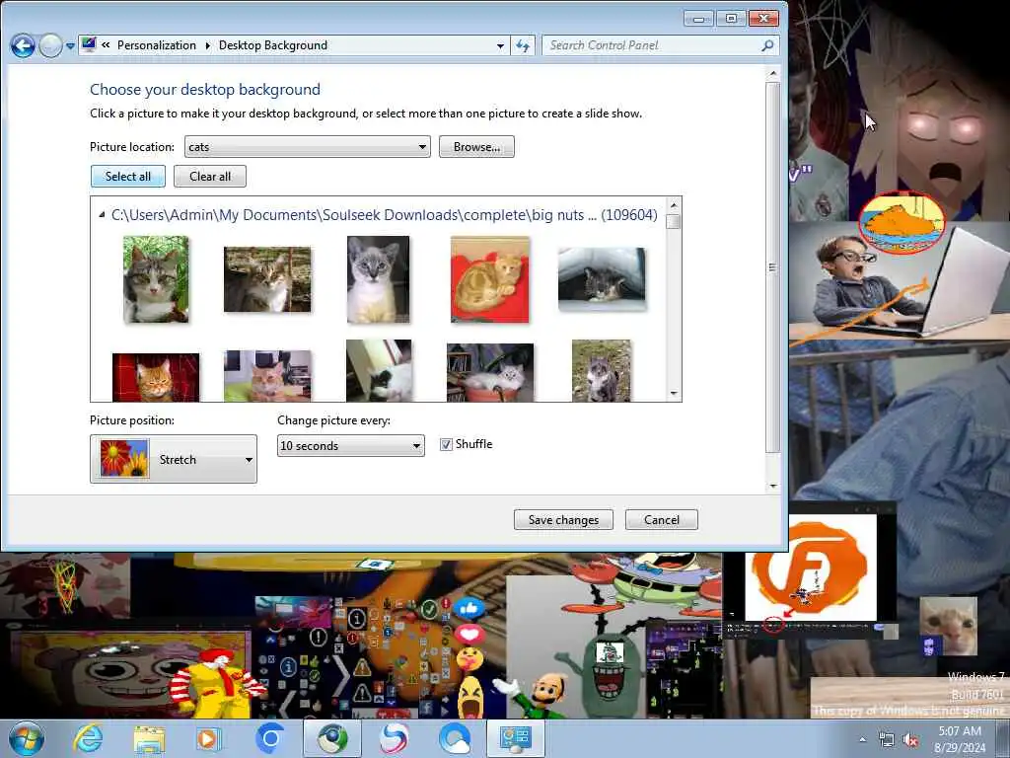The image size is (1010, 758).
Task: Open the Windows Start menu orb
Action: 27,738
